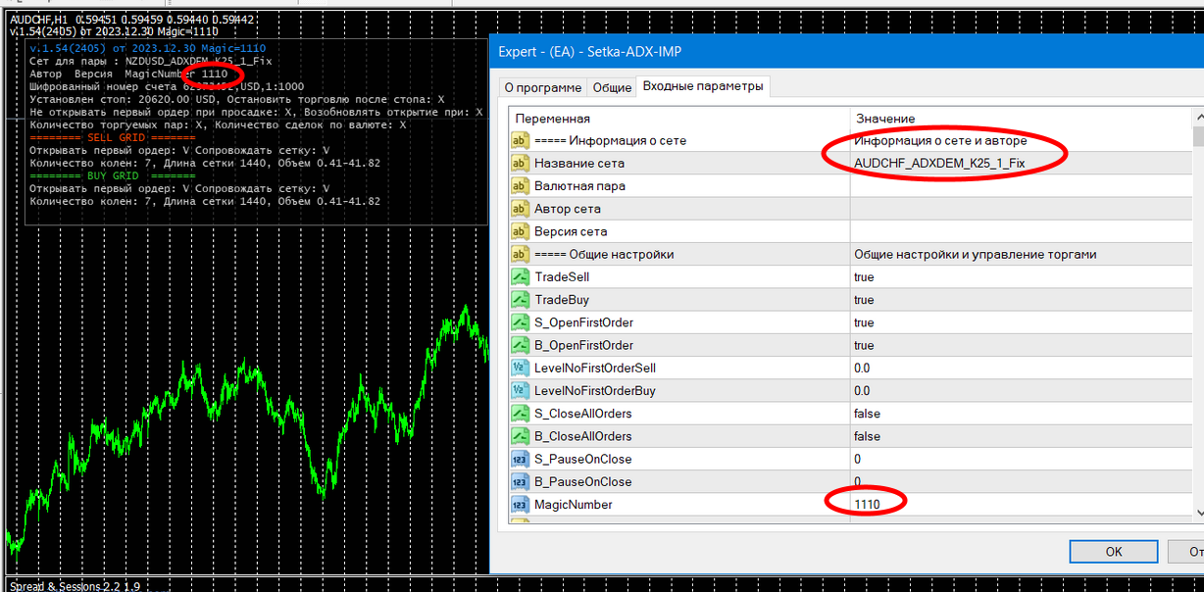The width and height of the screenshot is (1204, 592).
Task: Click the boolean icon beside B_CloseAllOrders
Action: (x=520, y=436)
